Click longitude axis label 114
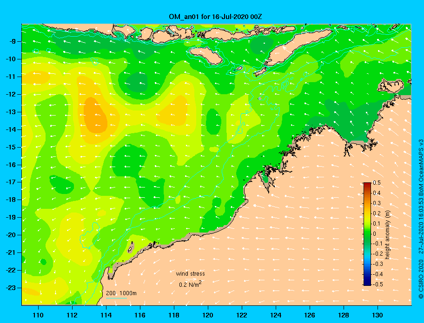 [106, 315]
